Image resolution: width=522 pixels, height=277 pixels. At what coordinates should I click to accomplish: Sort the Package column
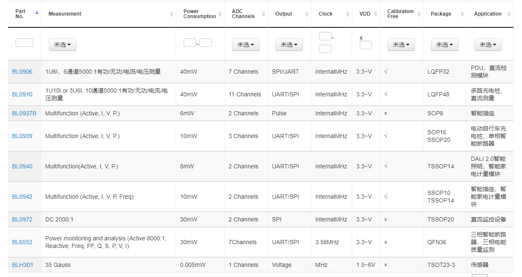point(462,13)
